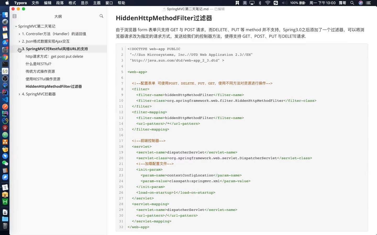Image resolution: width=377 pixels, height=235 pixels.
Task: Open Siri from the menu bar
Action: pyautogui.click(x=361, y=3)
